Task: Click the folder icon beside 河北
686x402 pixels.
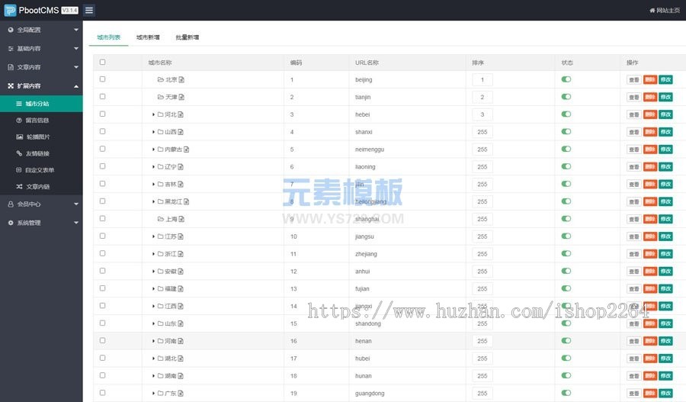Action: (x=161, y=114)
